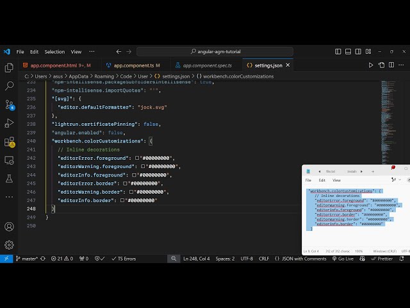Click the Accounts icon in activity bar

[x=9, y=227]
